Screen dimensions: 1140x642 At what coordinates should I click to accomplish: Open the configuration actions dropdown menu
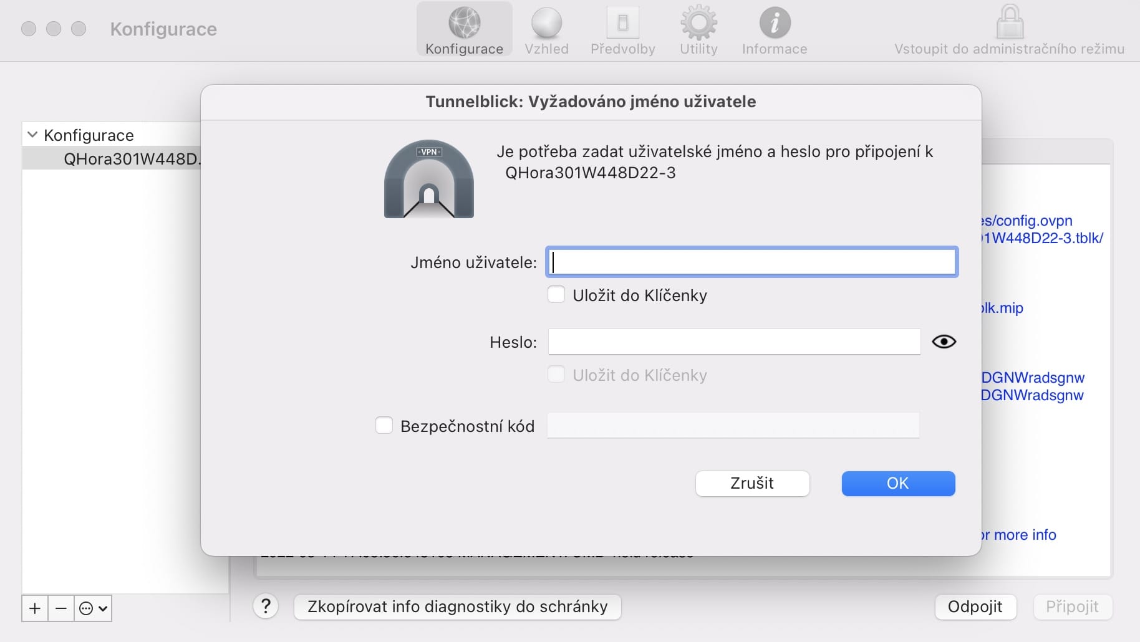pyautogui.click(x=93, y=608)
